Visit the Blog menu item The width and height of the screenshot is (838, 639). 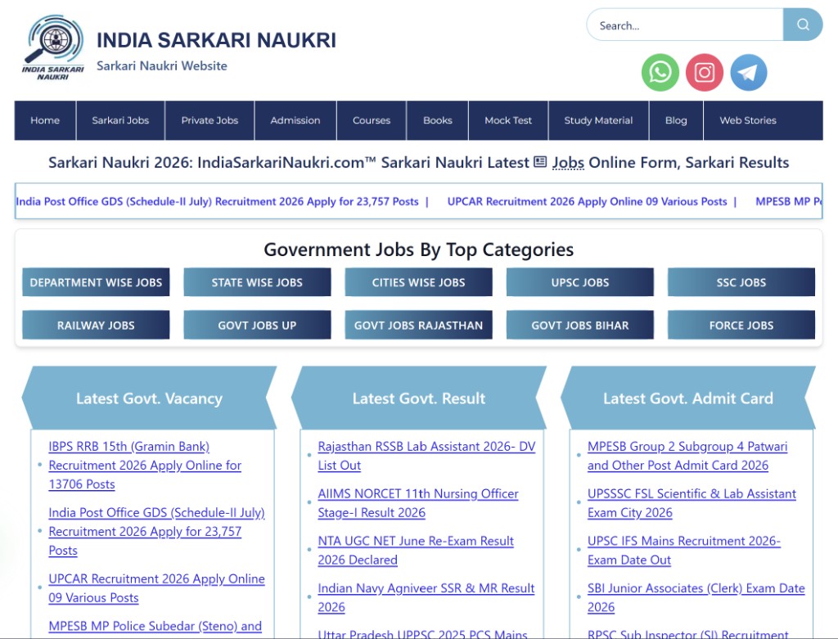click(676, 120)
